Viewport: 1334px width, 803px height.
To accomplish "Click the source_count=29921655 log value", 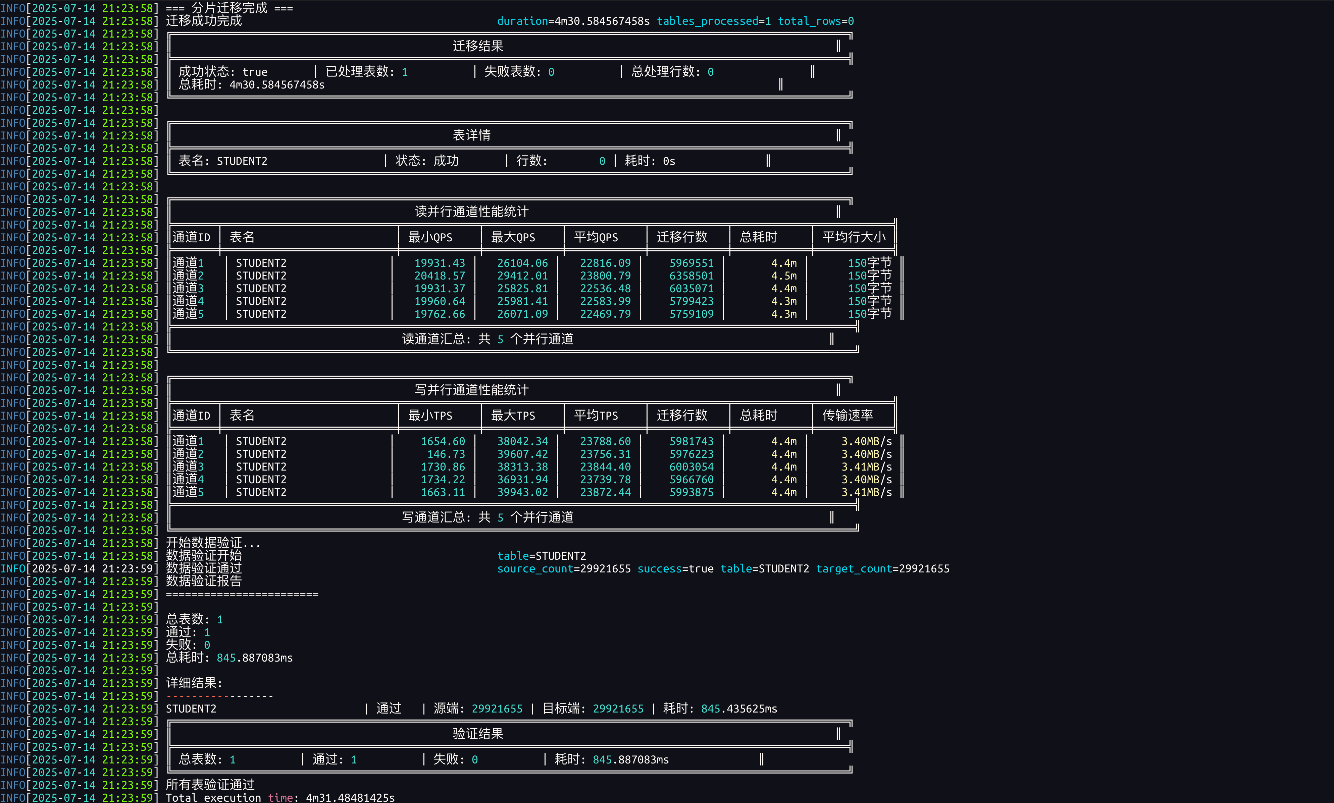I will pyautogui.click(x=564, y=569).
